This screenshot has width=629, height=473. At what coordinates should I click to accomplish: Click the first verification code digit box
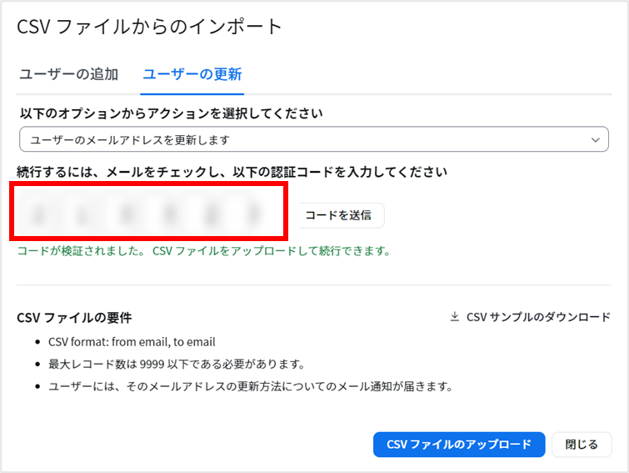click(x=38, y=214)
